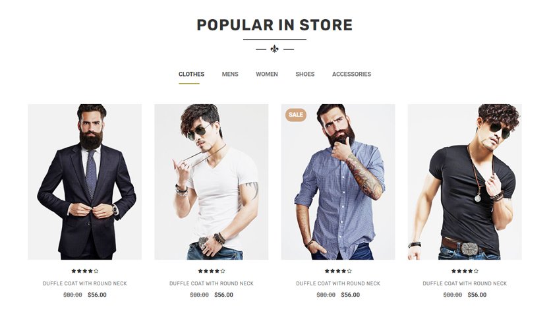Screen dimensions: 551x319
Task: Click the product title under the white t-shirt
Action: pos(211,283)
